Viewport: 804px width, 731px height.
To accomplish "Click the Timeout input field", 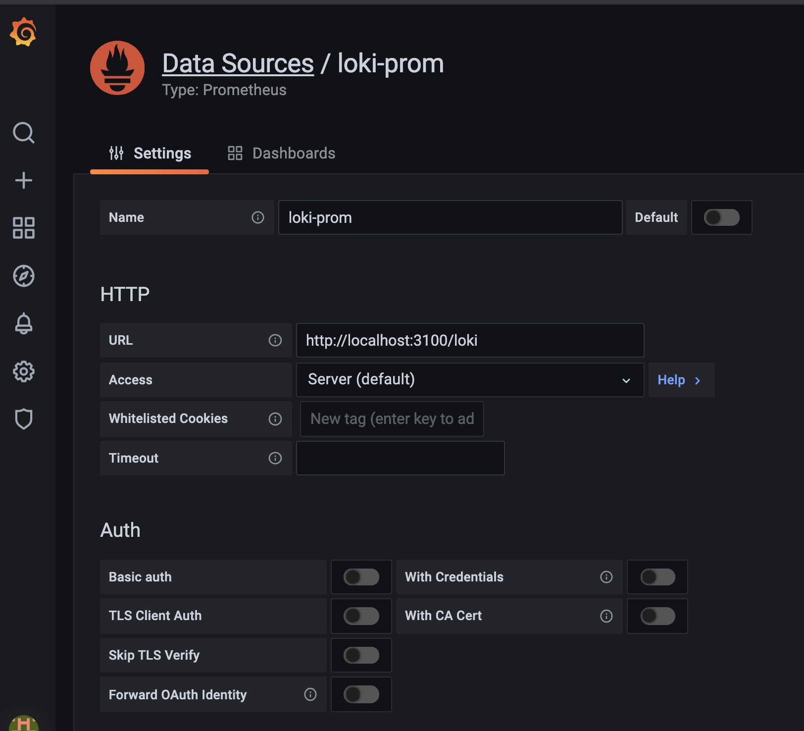I will 400,458.
